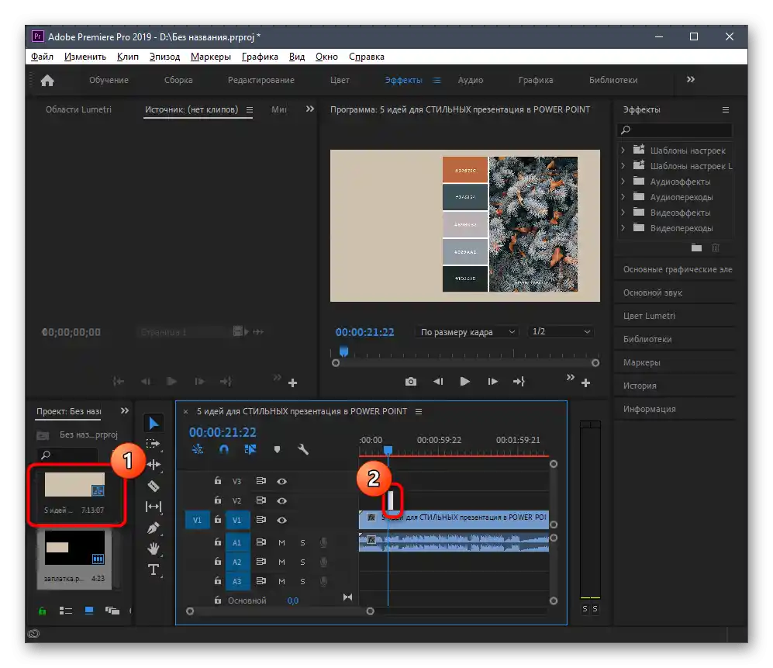Open the Маркеры menu
The height and width of the screenshot is (668, 773).
coord(210,57)
